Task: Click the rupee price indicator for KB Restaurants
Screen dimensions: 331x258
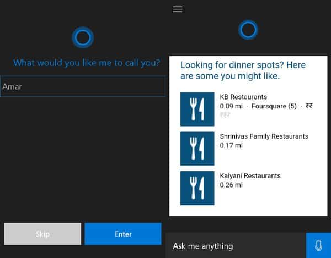Action: point(309,106)
